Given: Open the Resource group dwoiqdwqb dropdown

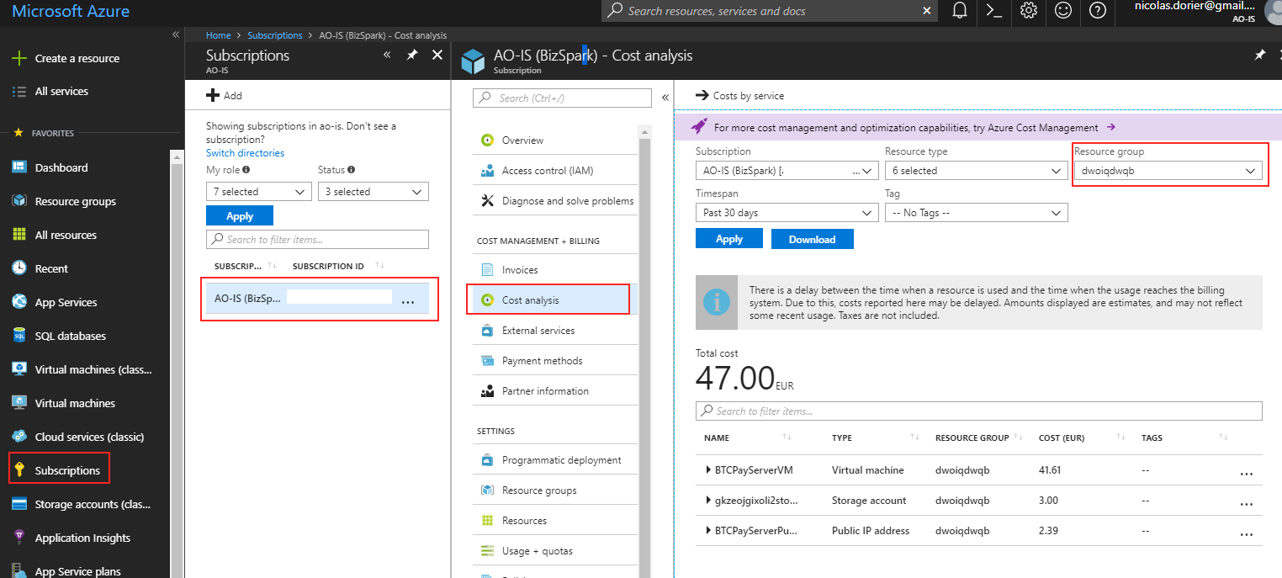Looking at the screenshot, I should click(1168, 170).
